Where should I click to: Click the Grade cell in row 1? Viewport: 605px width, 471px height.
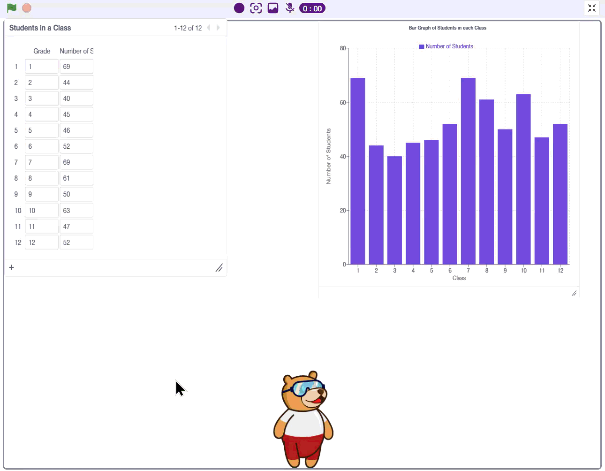click(x=42, y=67)
